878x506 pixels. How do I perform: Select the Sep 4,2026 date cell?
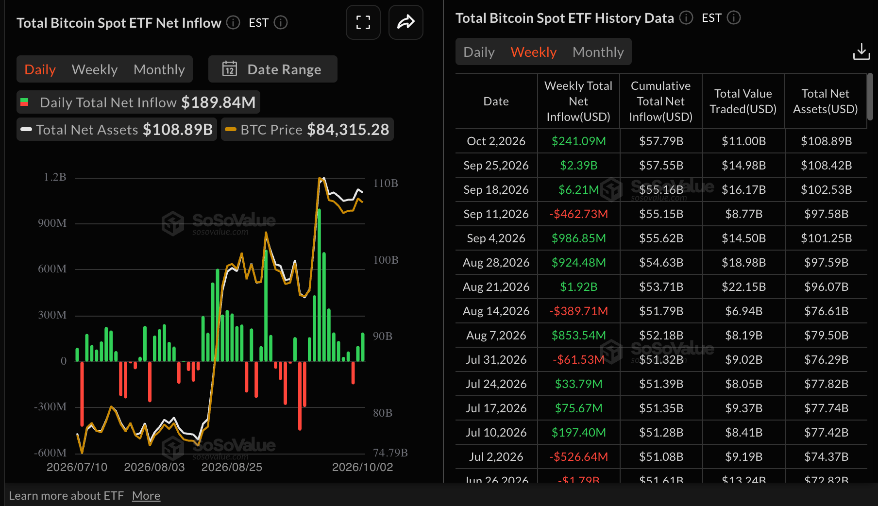pos(496,238)
